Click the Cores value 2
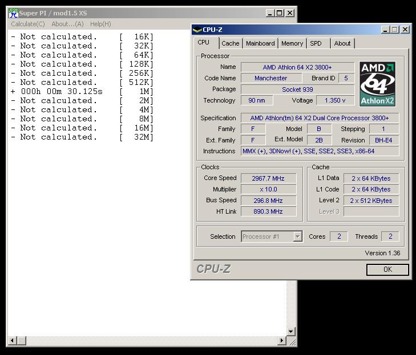416x355 pixels. [339, 236]
